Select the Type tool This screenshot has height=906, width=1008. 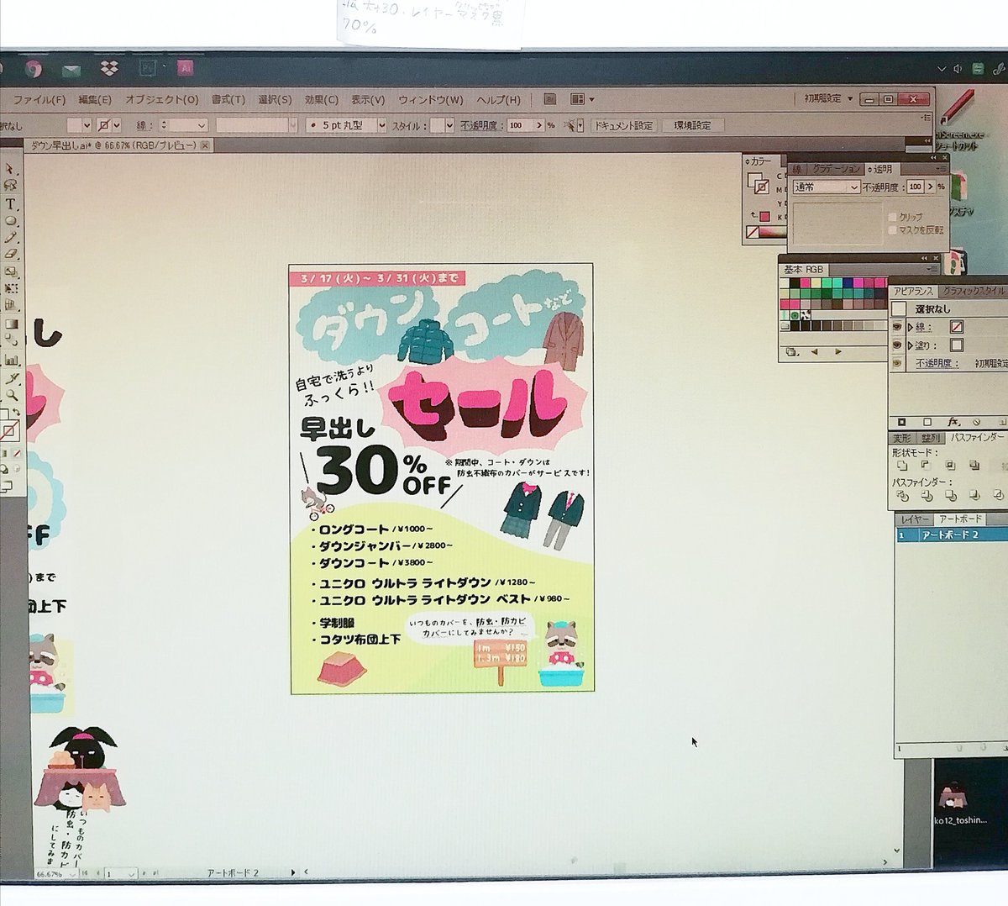tap(11, 203)
